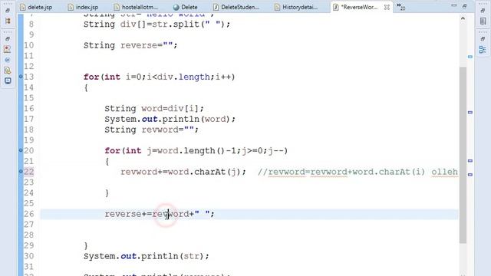Image resolution: width=491 pixels, height=276 pixels.
Task: Click the opening brace on line 14
Action: [86, 87]
